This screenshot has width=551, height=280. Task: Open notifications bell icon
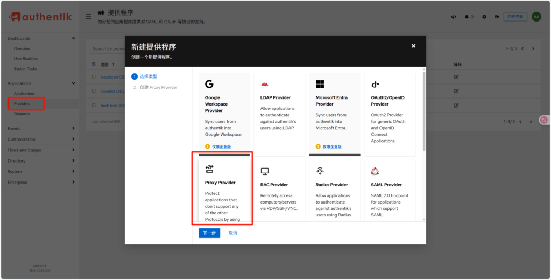pos(467,17)
